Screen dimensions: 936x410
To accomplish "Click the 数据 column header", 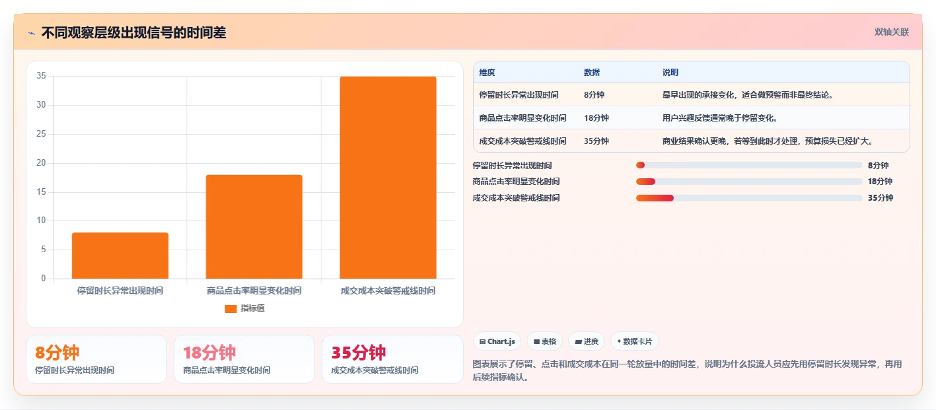I will tap(592, 73).
